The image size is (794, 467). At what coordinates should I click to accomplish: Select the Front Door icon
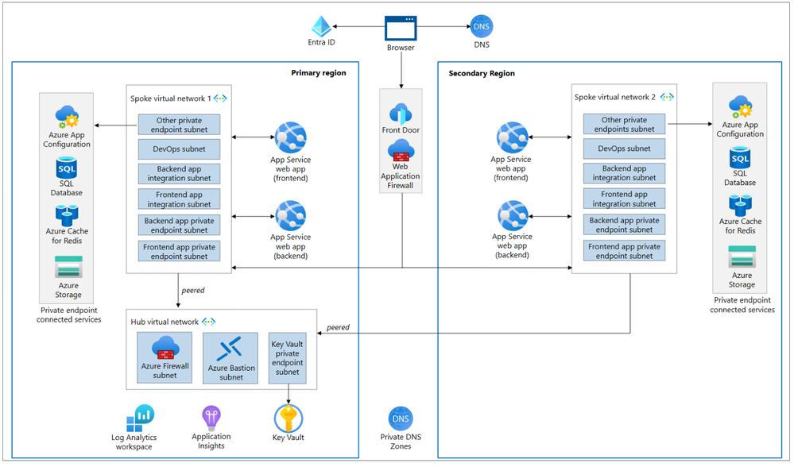click(x=401, y=114)
